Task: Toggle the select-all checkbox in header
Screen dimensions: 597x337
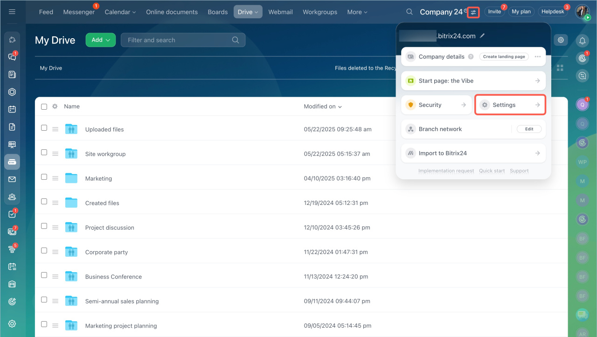Action: pos(44,106)
